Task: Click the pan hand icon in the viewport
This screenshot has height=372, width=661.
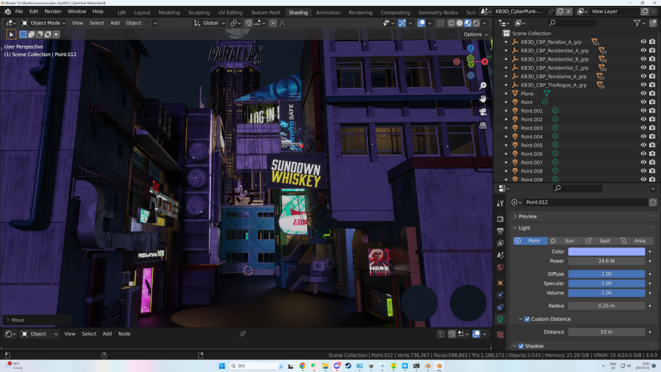Action: [483, 99]
